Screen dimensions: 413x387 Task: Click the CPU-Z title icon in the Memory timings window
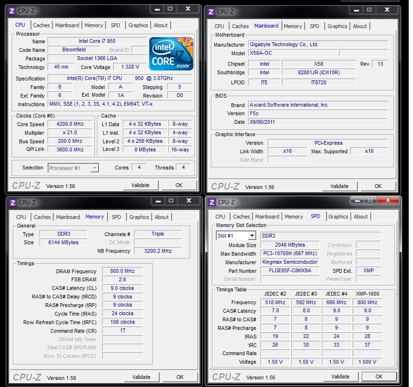click(13, 203)
